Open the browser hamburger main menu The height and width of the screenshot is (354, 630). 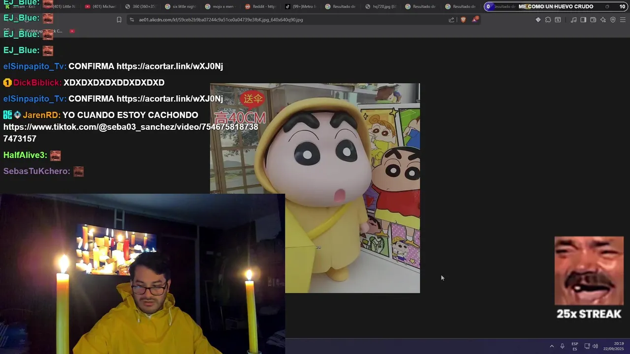tap(623, 20)
